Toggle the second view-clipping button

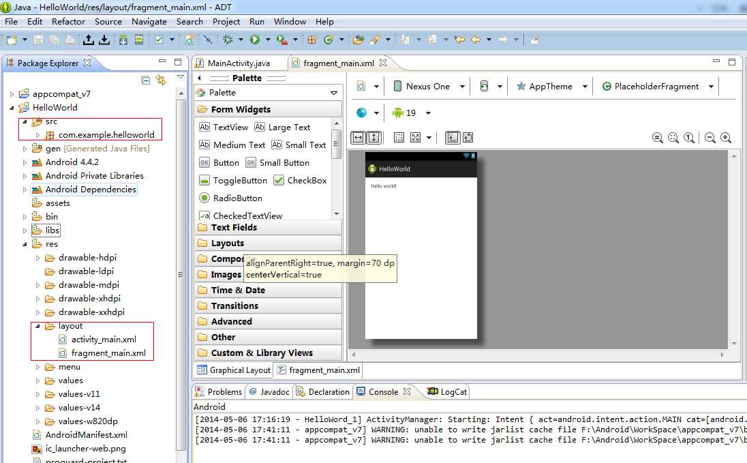click(468, 138)
